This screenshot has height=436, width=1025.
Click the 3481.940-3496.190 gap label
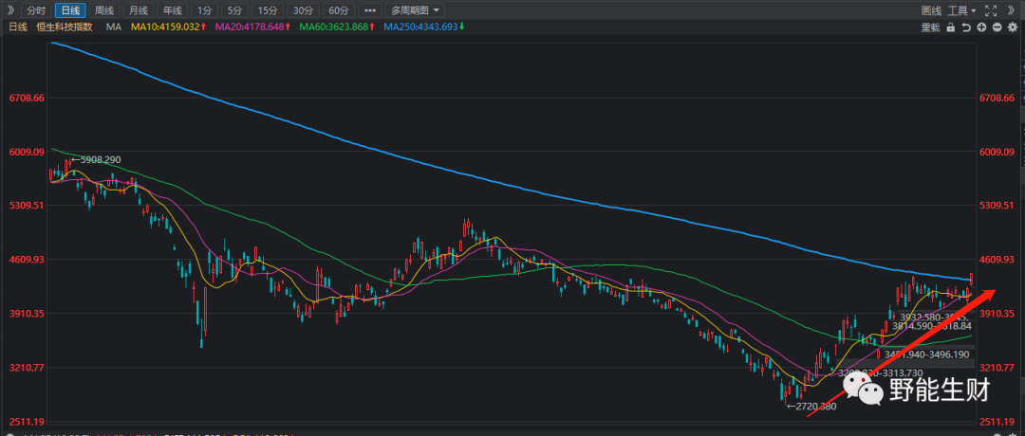(927, 354)
